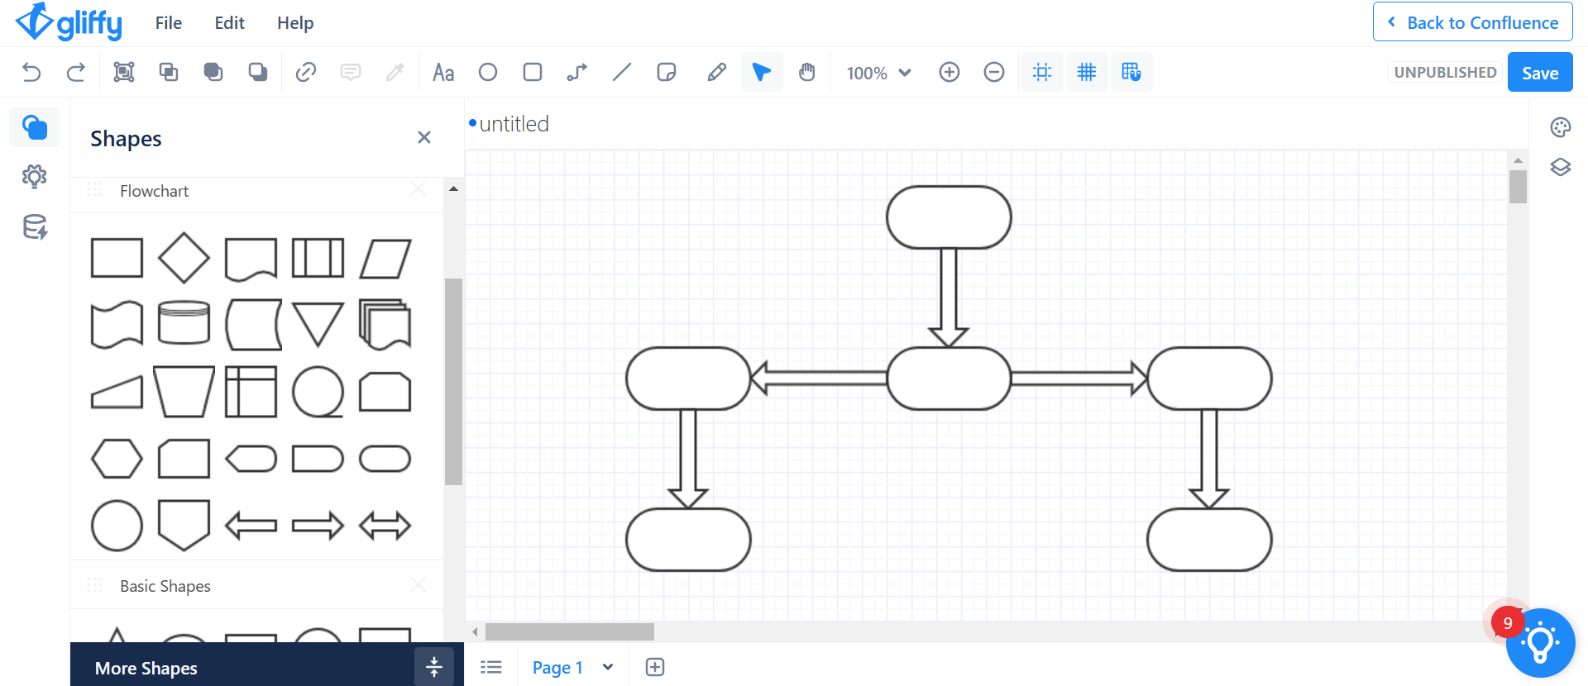Click the Zoom in plus icon
Screen dimensions: 1588x686
(949, 73)
